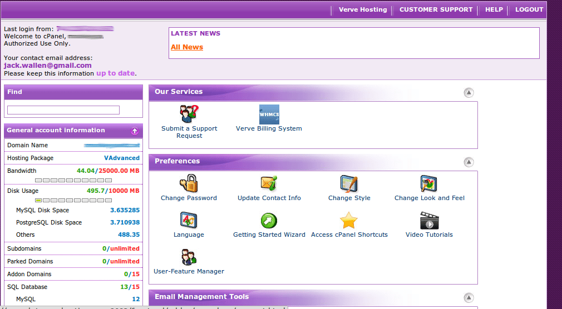Click the PostgreSQL Disk Space value 3.710938
This screenshot has width=562, height=309.
125,222
